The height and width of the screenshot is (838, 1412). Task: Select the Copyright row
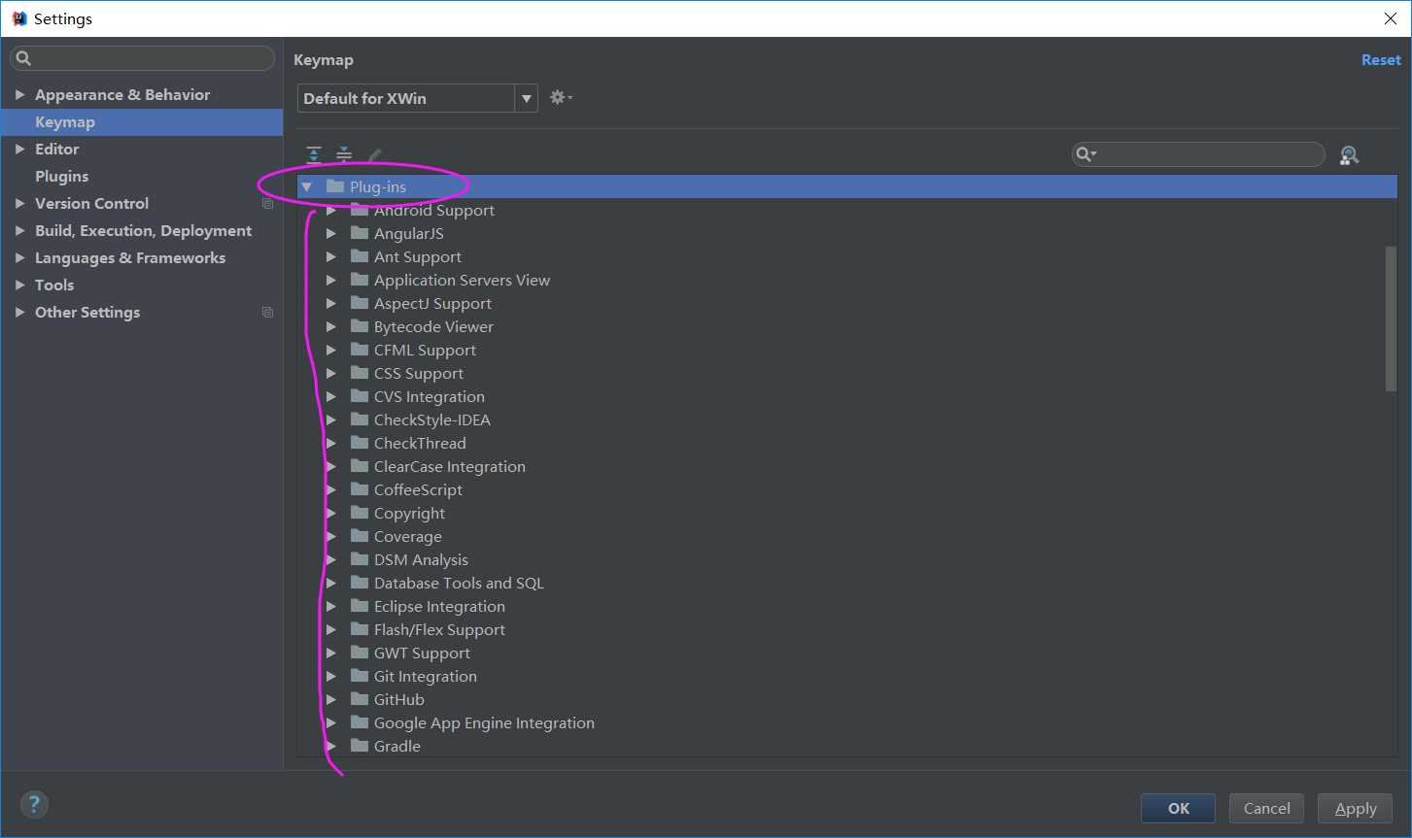coord(847,513)
